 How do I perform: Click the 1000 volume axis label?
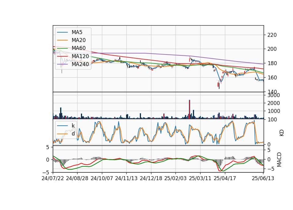pyautogui.click(x=273, y=111)
